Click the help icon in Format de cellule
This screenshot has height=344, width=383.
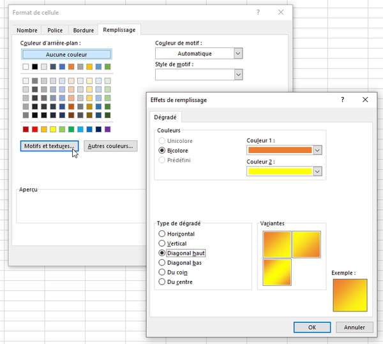pos(258,12)
